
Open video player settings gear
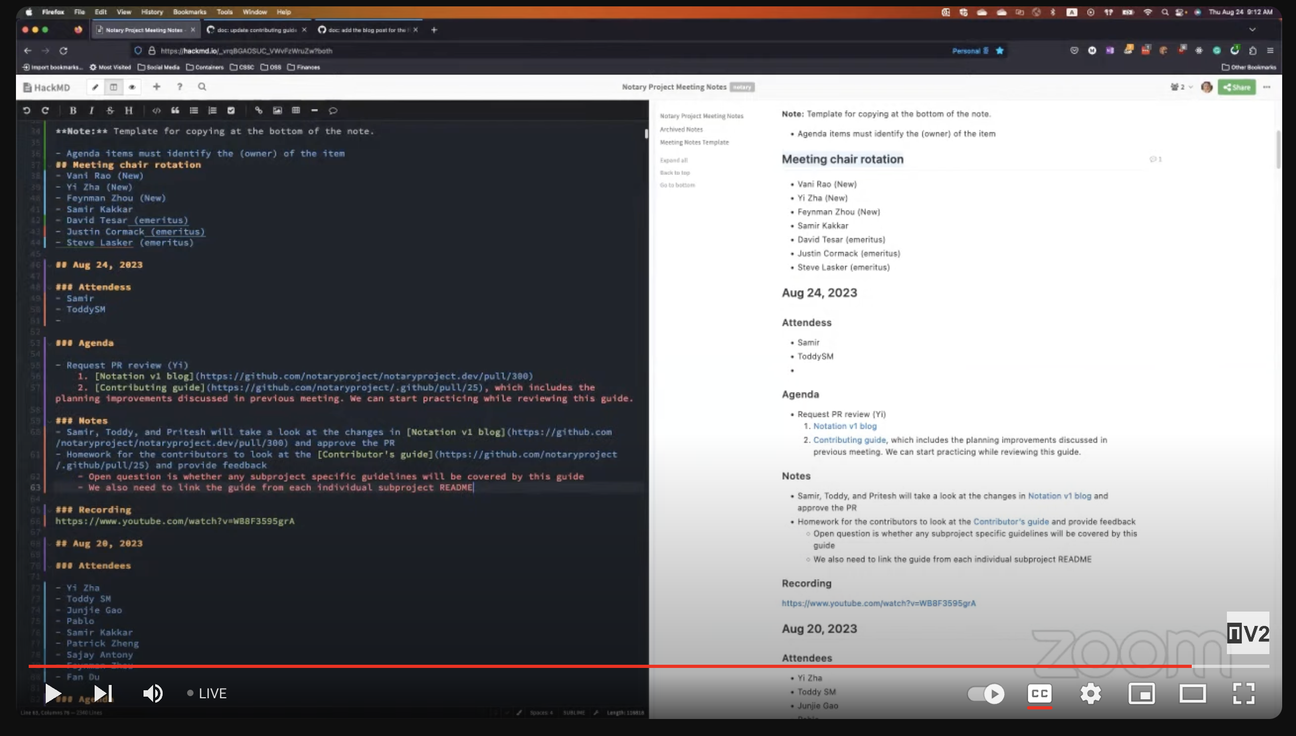coord(1090,693)
